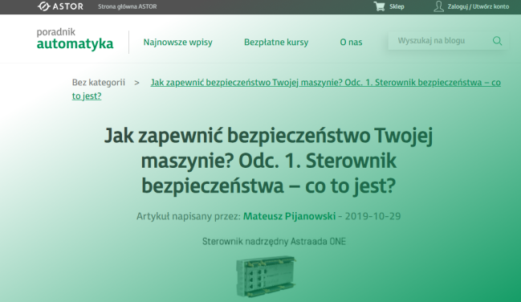Click the date 2019-10-29

[x=372, y=216]
